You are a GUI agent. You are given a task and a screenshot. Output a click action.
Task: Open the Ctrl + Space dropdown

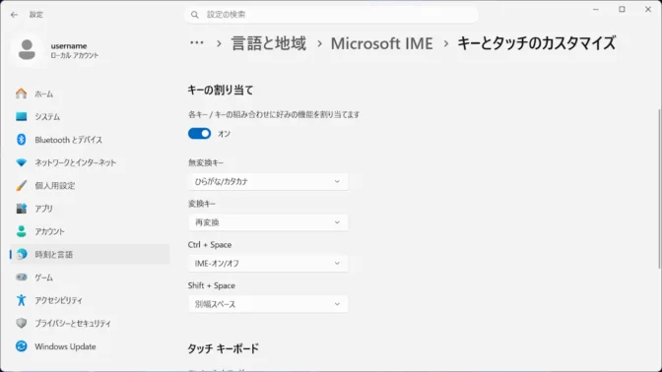click(x=268, y=263)
